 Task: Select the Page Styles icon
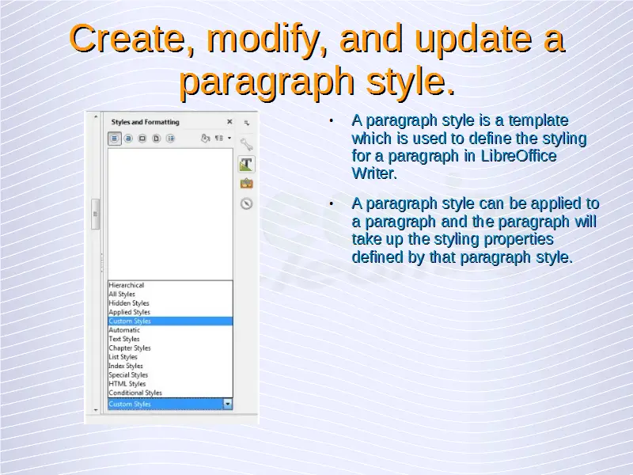156,139
